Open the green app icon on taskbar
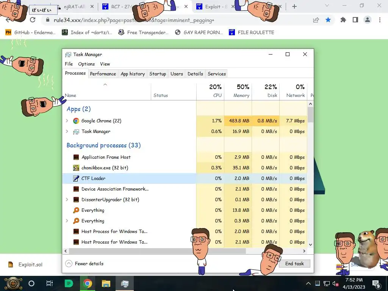The width and height of the screenshot is (388, 291). (69, 283)
